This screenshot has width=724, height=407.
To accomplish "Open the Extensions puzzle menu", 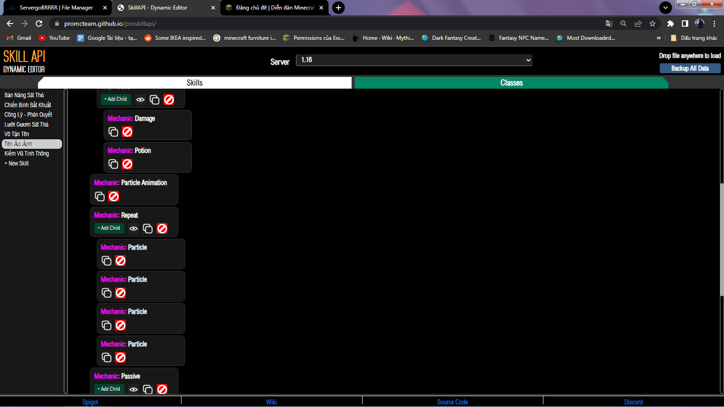I will (671, 24).
